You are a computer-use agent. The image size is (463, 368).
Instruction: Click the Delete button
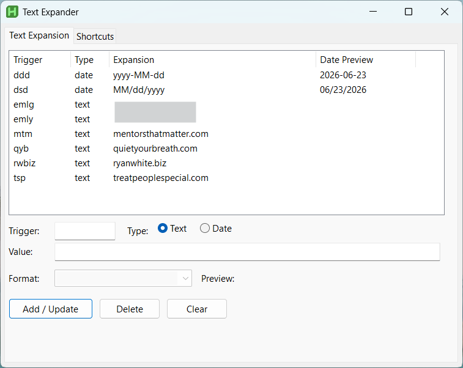130,309
